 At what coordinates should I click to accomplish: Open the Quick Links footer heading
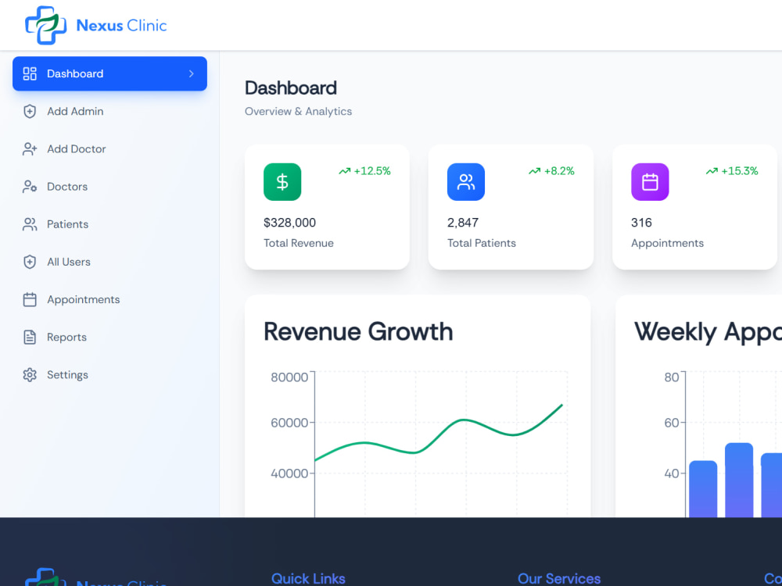click(308, 578)
